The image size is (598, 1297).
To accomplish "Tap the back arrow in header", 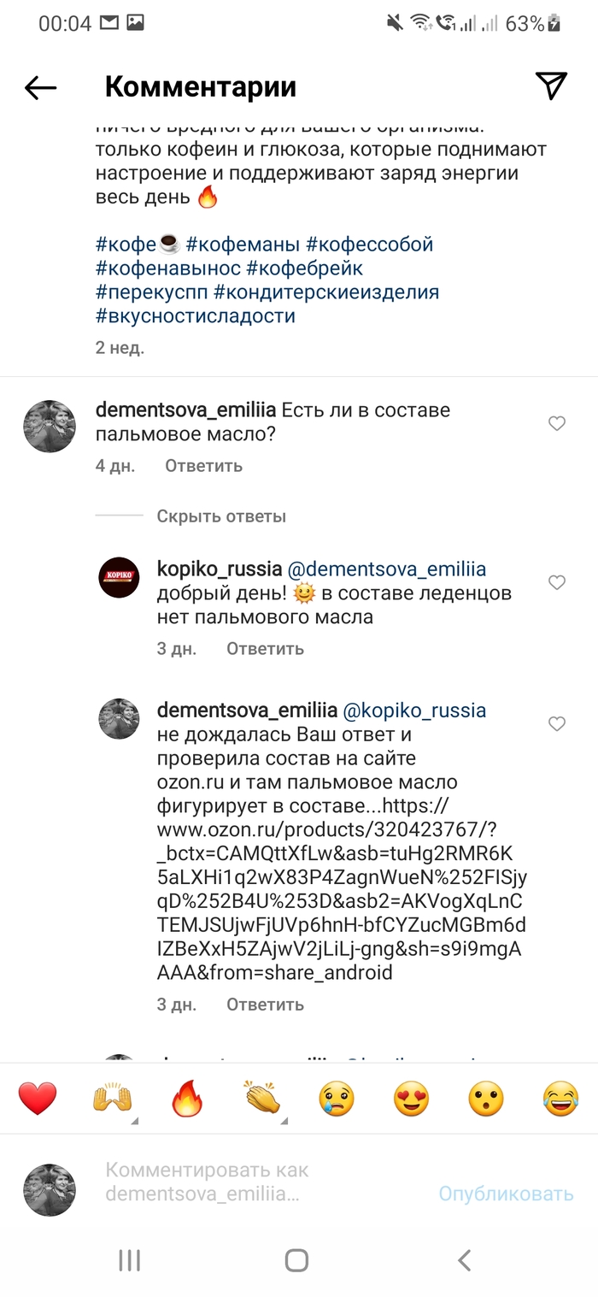I will point(40,86).
